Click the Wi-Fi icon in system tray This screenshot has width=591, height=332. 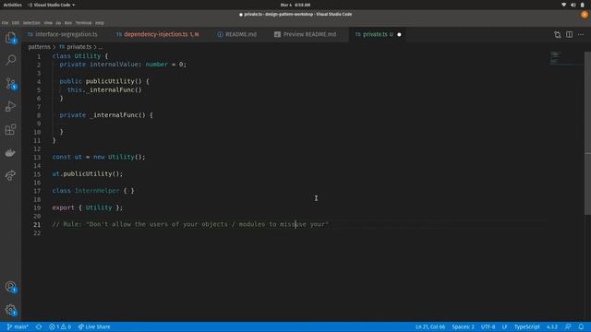click(564, 5)
